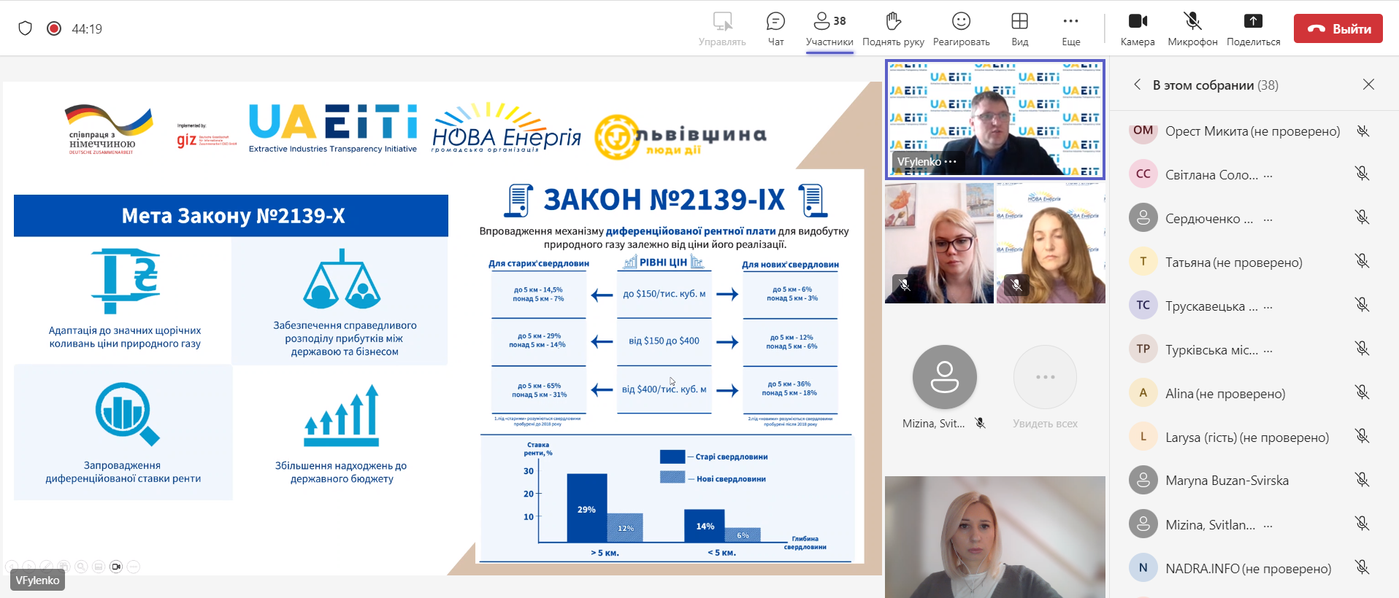Leave the meeting with Выйти
This screenshot has height=598, width=1399.
(x=1338, y=29)
